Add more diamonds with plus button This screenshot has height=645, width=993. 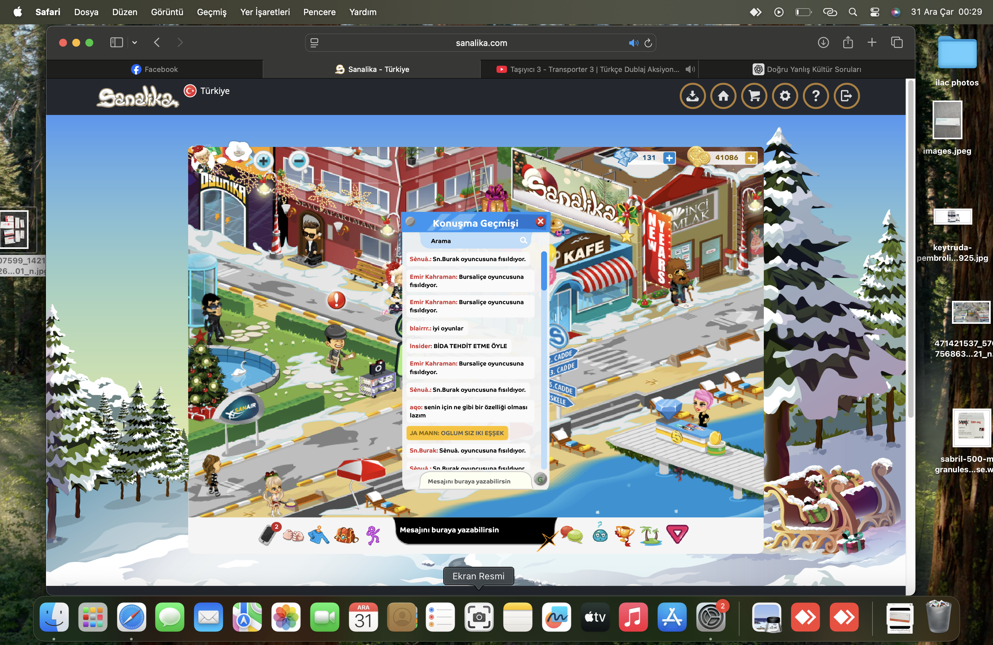coord(669,158)
